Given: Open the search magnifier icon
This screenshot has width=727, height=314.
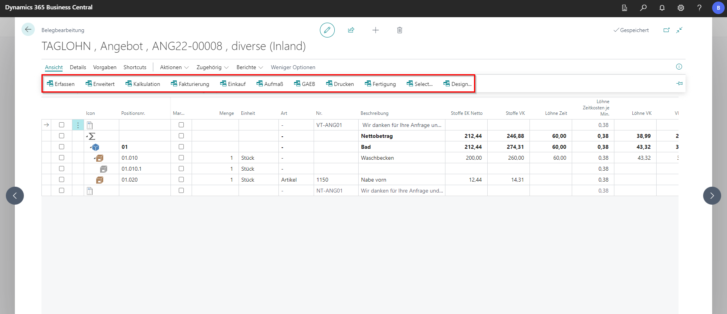Looking at the screenshot, I should pos(643,8).
